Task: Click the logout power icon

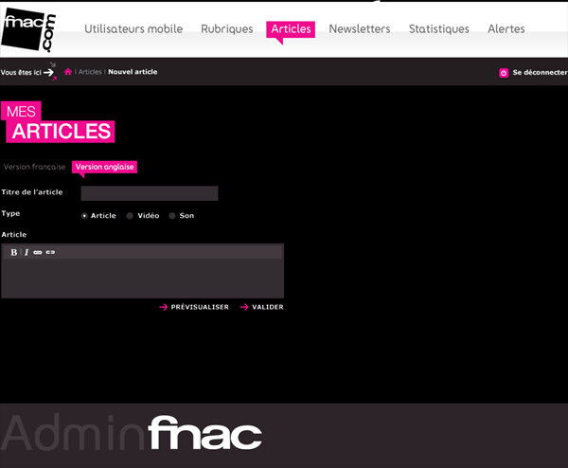Action: coord(504,73)
